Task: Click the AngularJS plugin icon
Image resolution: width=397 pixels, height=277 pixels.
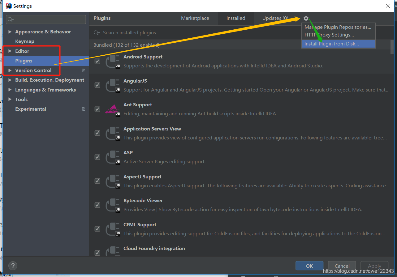Action: (113, 85)
